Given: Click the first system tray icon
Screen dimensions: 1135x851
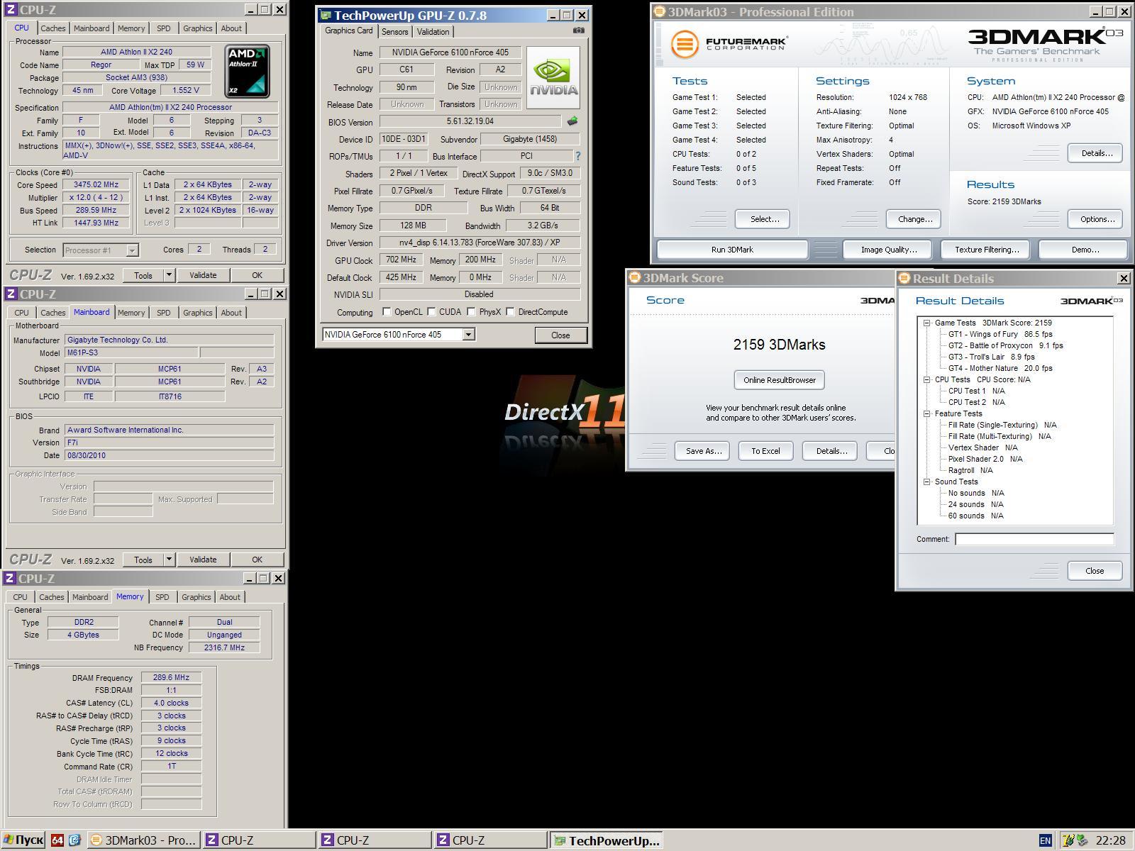Looking at the screenshot, I should pyautogui.click(x=1068, y=840).
